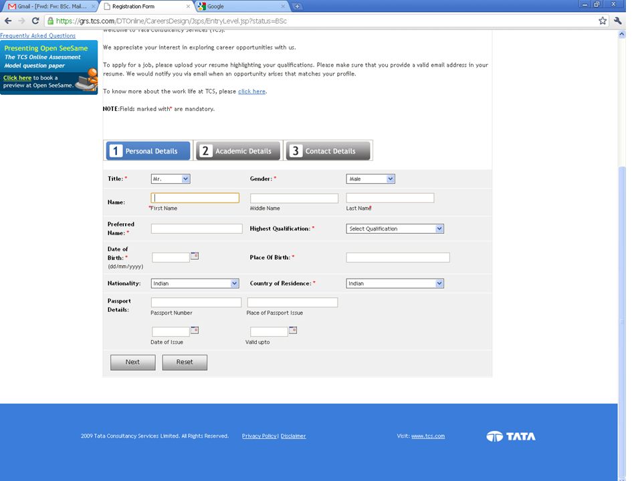This screenshot has width=642, height=481.
Task: Open the click here work life link
Action: [x=252, y=92]
